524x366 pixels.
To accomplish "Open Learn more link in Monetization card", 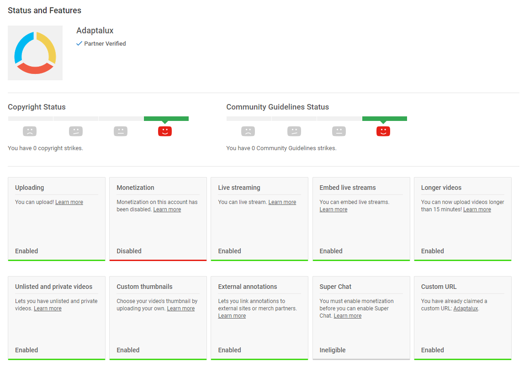I will click(x=167, y=209).
